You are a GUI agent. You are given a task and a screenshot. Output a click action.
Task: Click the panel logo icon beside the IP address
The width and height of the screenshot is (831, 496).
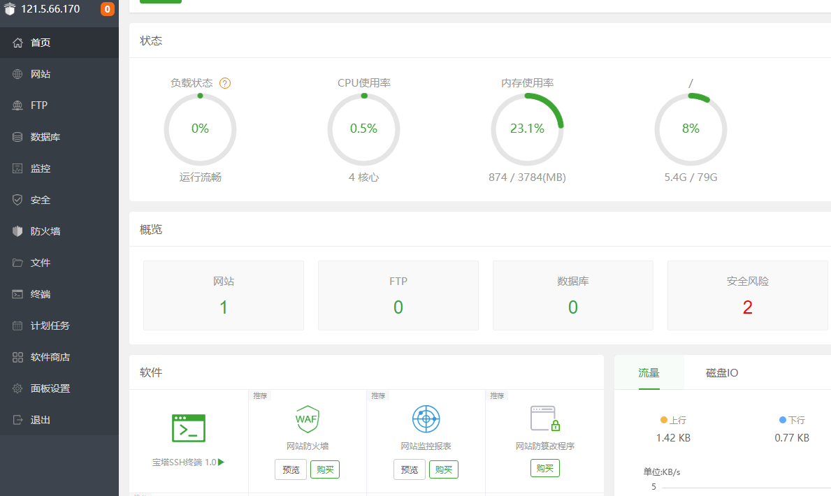[10, 9]
